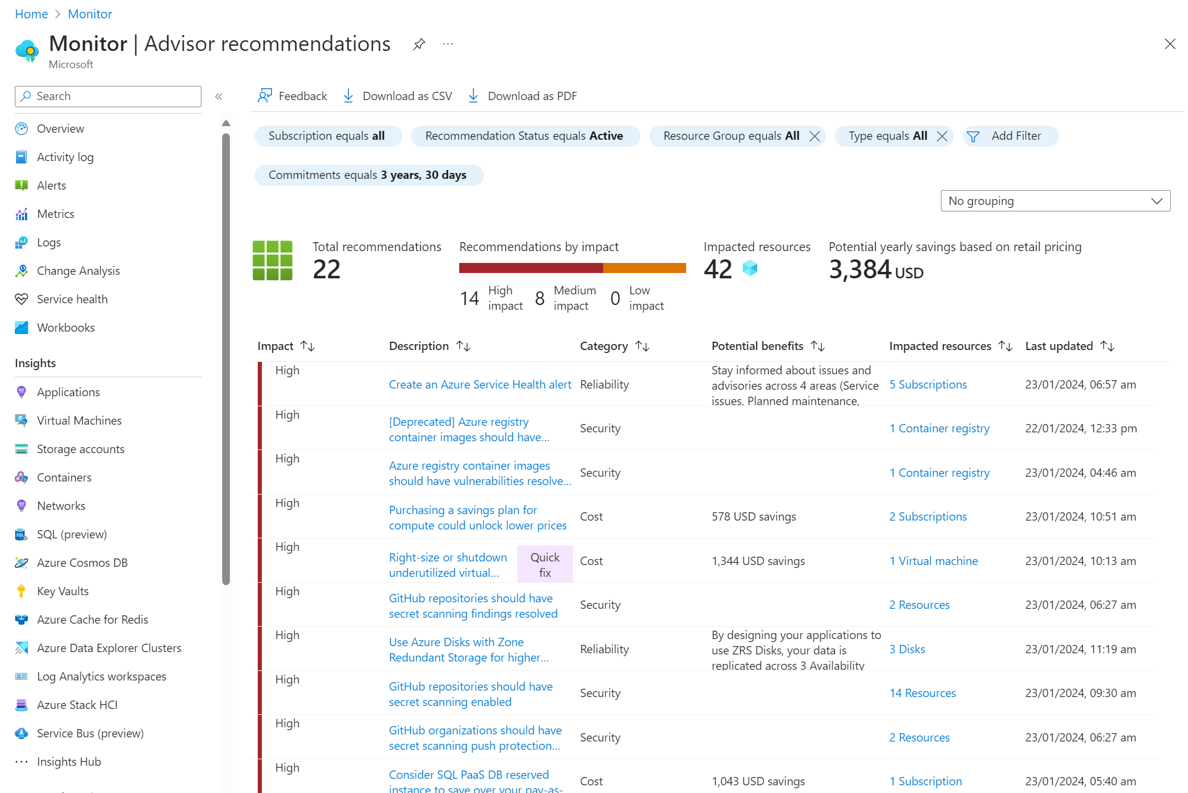Download recommendations as PDF
Image resolution: width=1188 pixels, height=793 pixels.
[523, 96]
